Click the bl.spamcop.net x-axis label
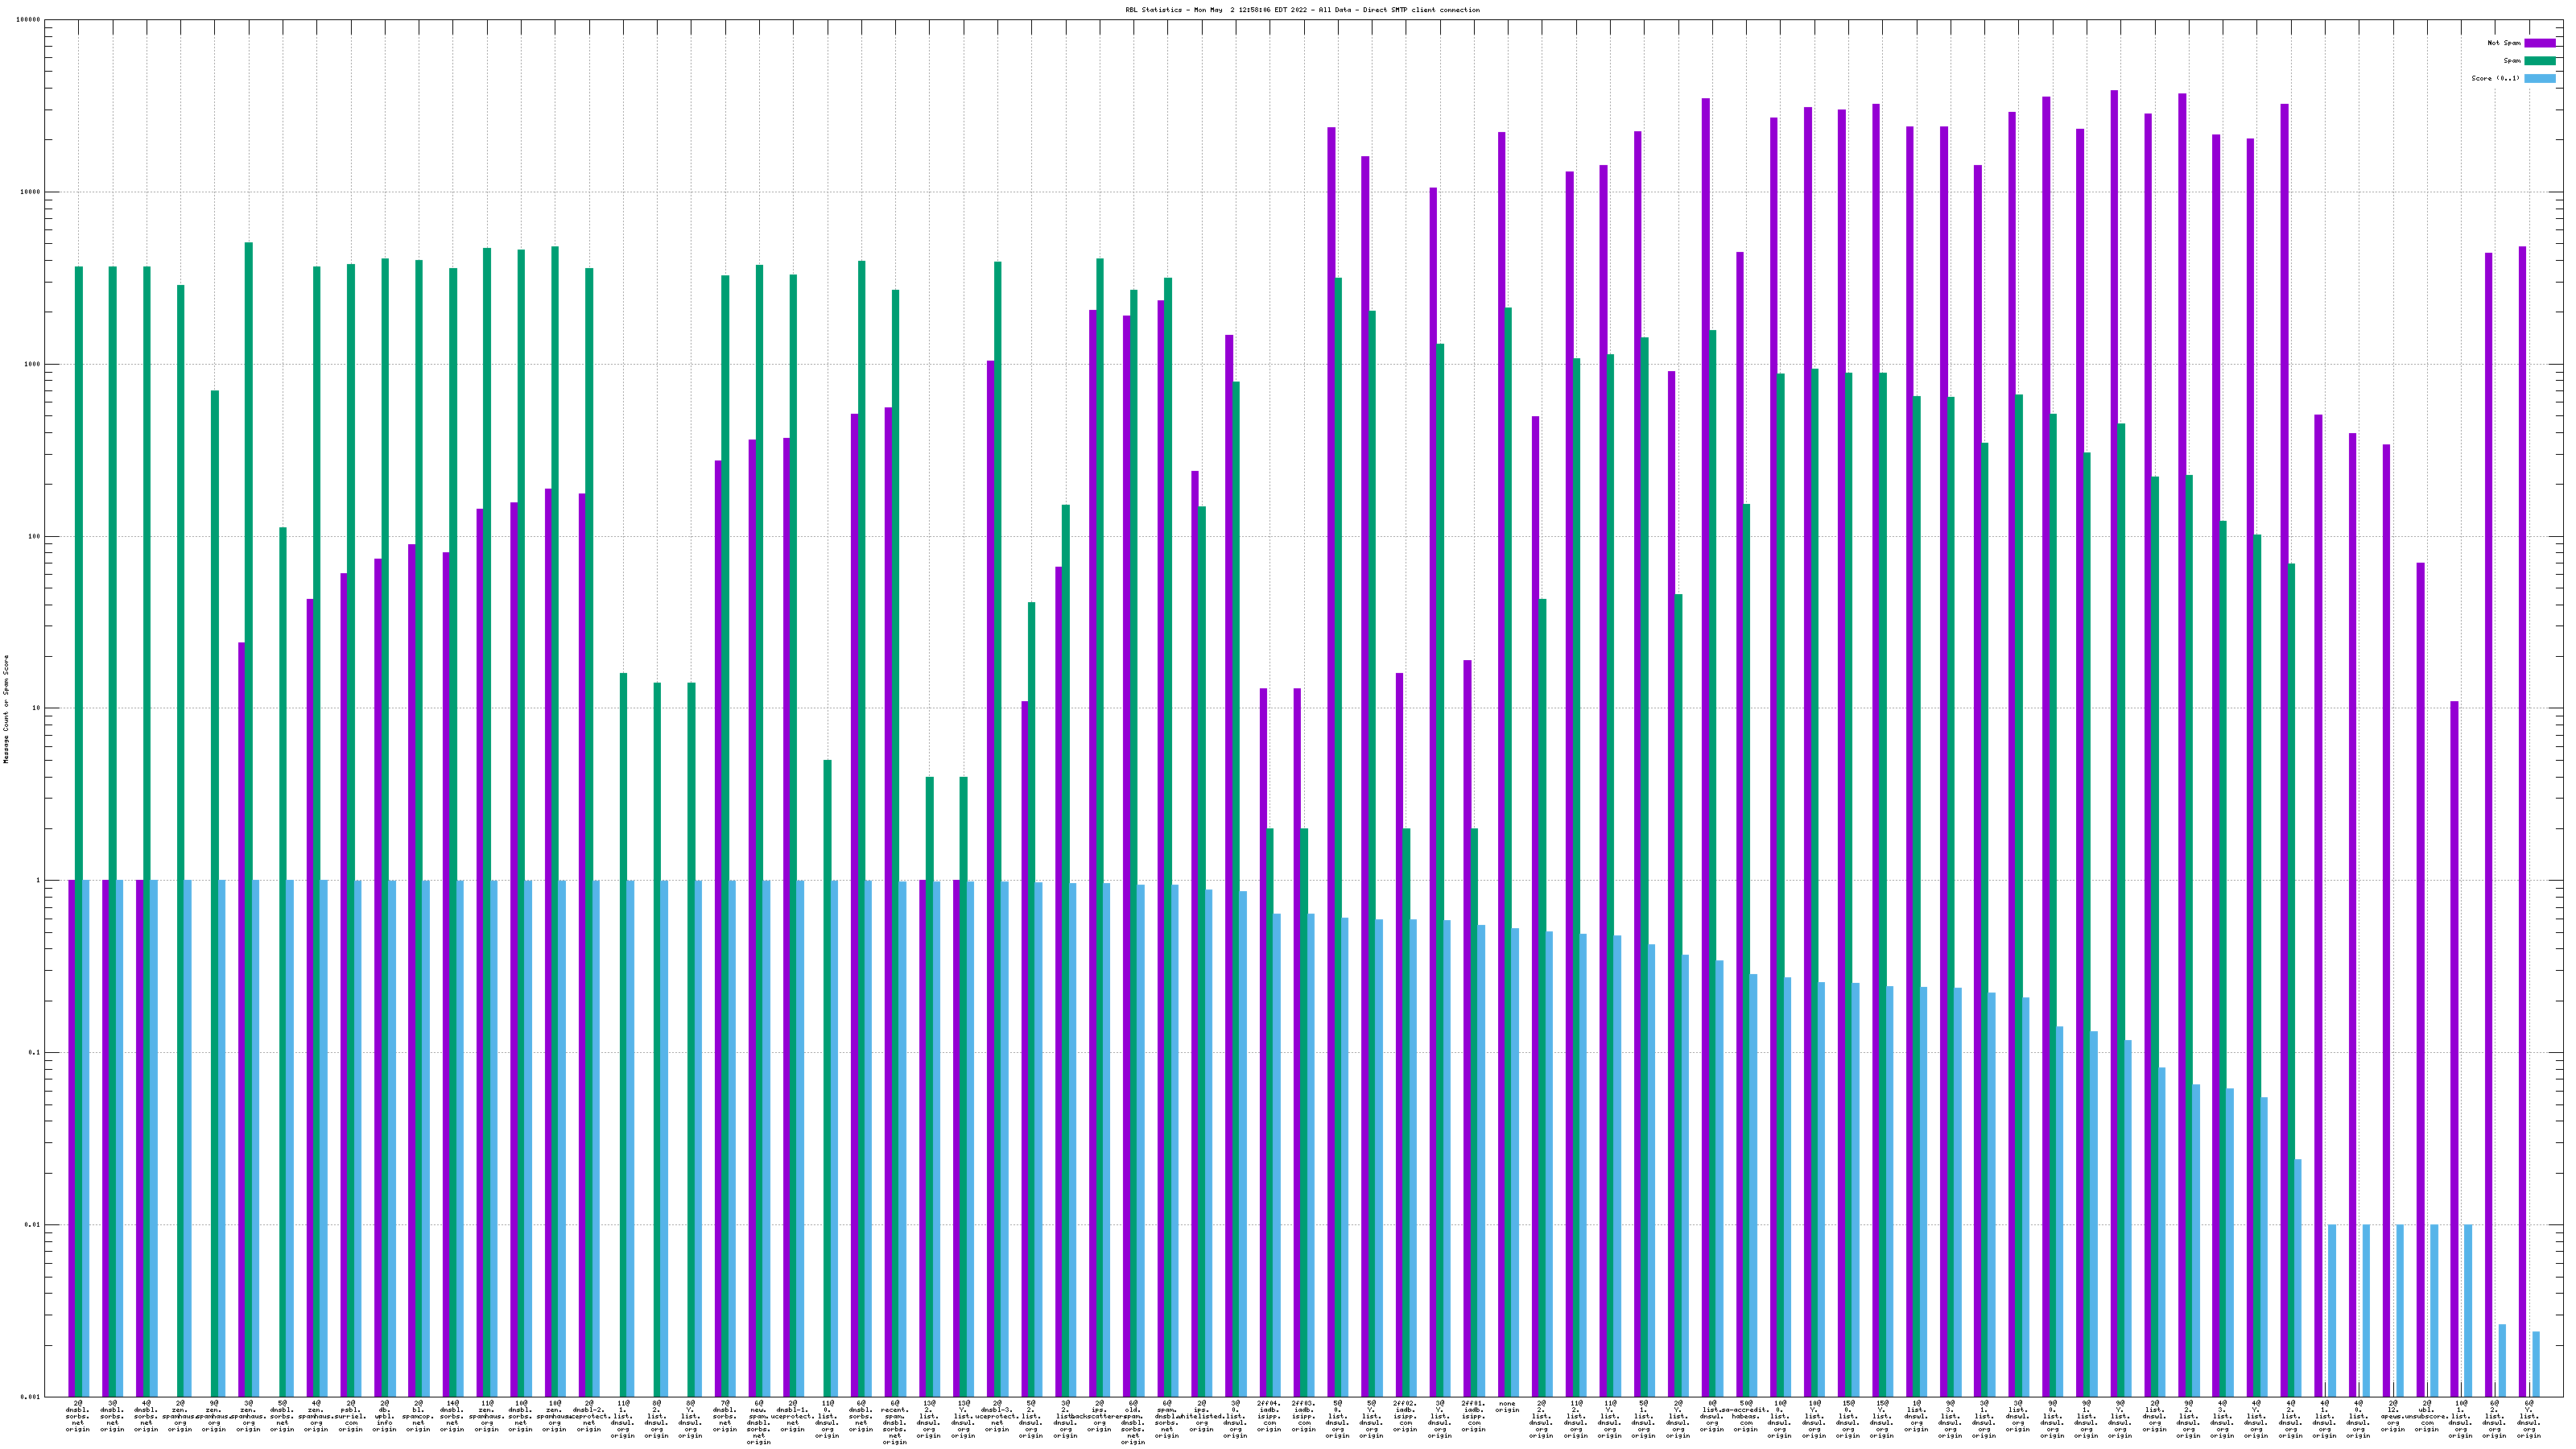Image resolution: width=2576 pixels, height=1449 pixels. tap(418, 1416)
